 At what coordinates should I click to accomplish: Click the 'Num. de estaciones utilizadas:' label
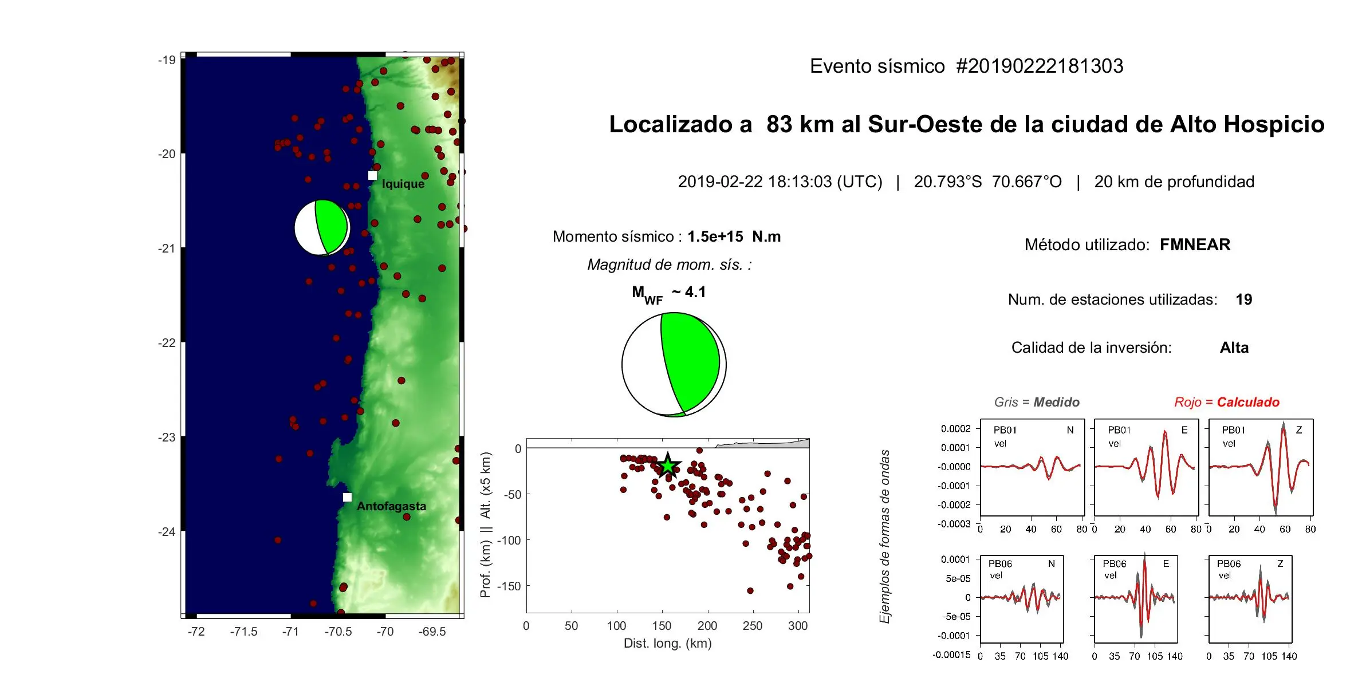(x=1113, y=299)
